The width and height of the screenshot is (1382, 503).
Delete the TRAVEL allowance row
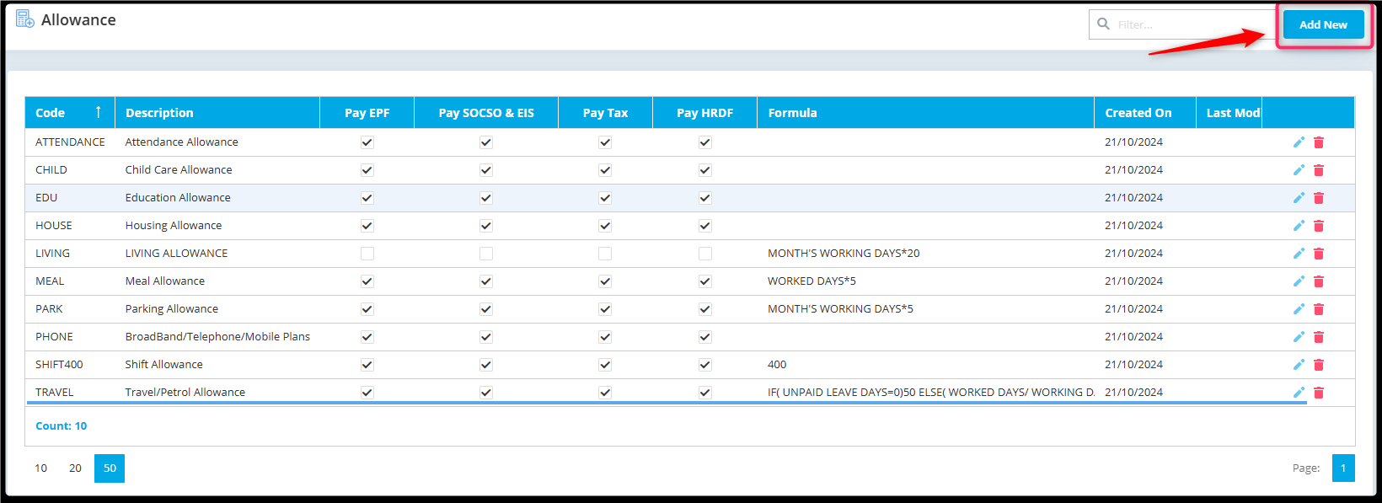1319,393
